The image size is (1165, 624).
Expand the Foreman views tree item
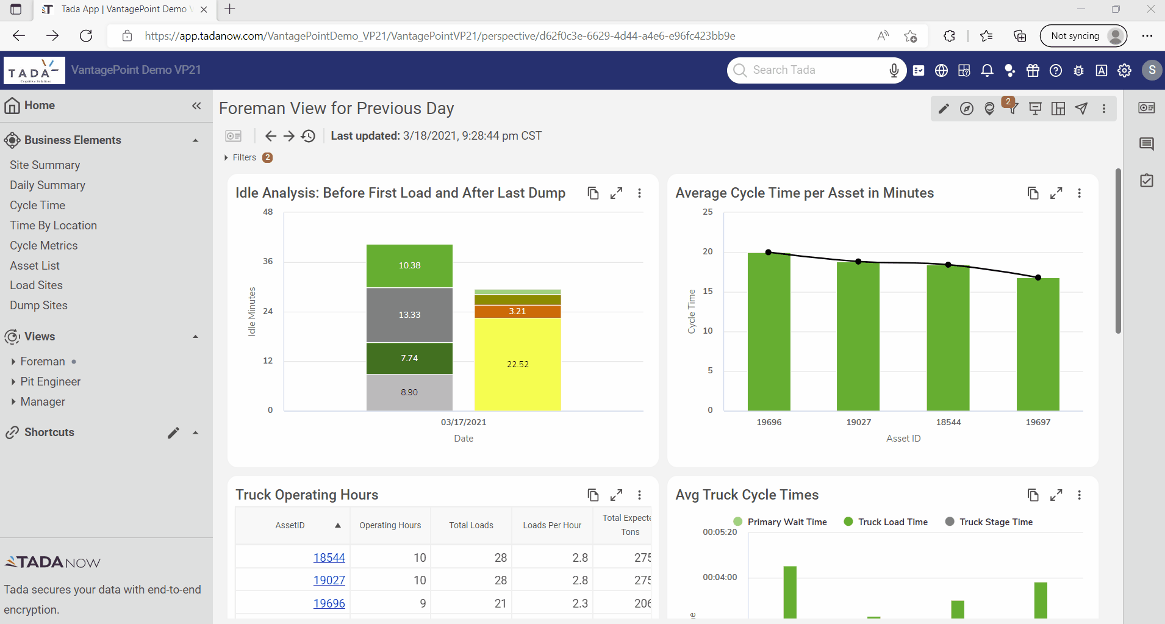coord(13,362)
